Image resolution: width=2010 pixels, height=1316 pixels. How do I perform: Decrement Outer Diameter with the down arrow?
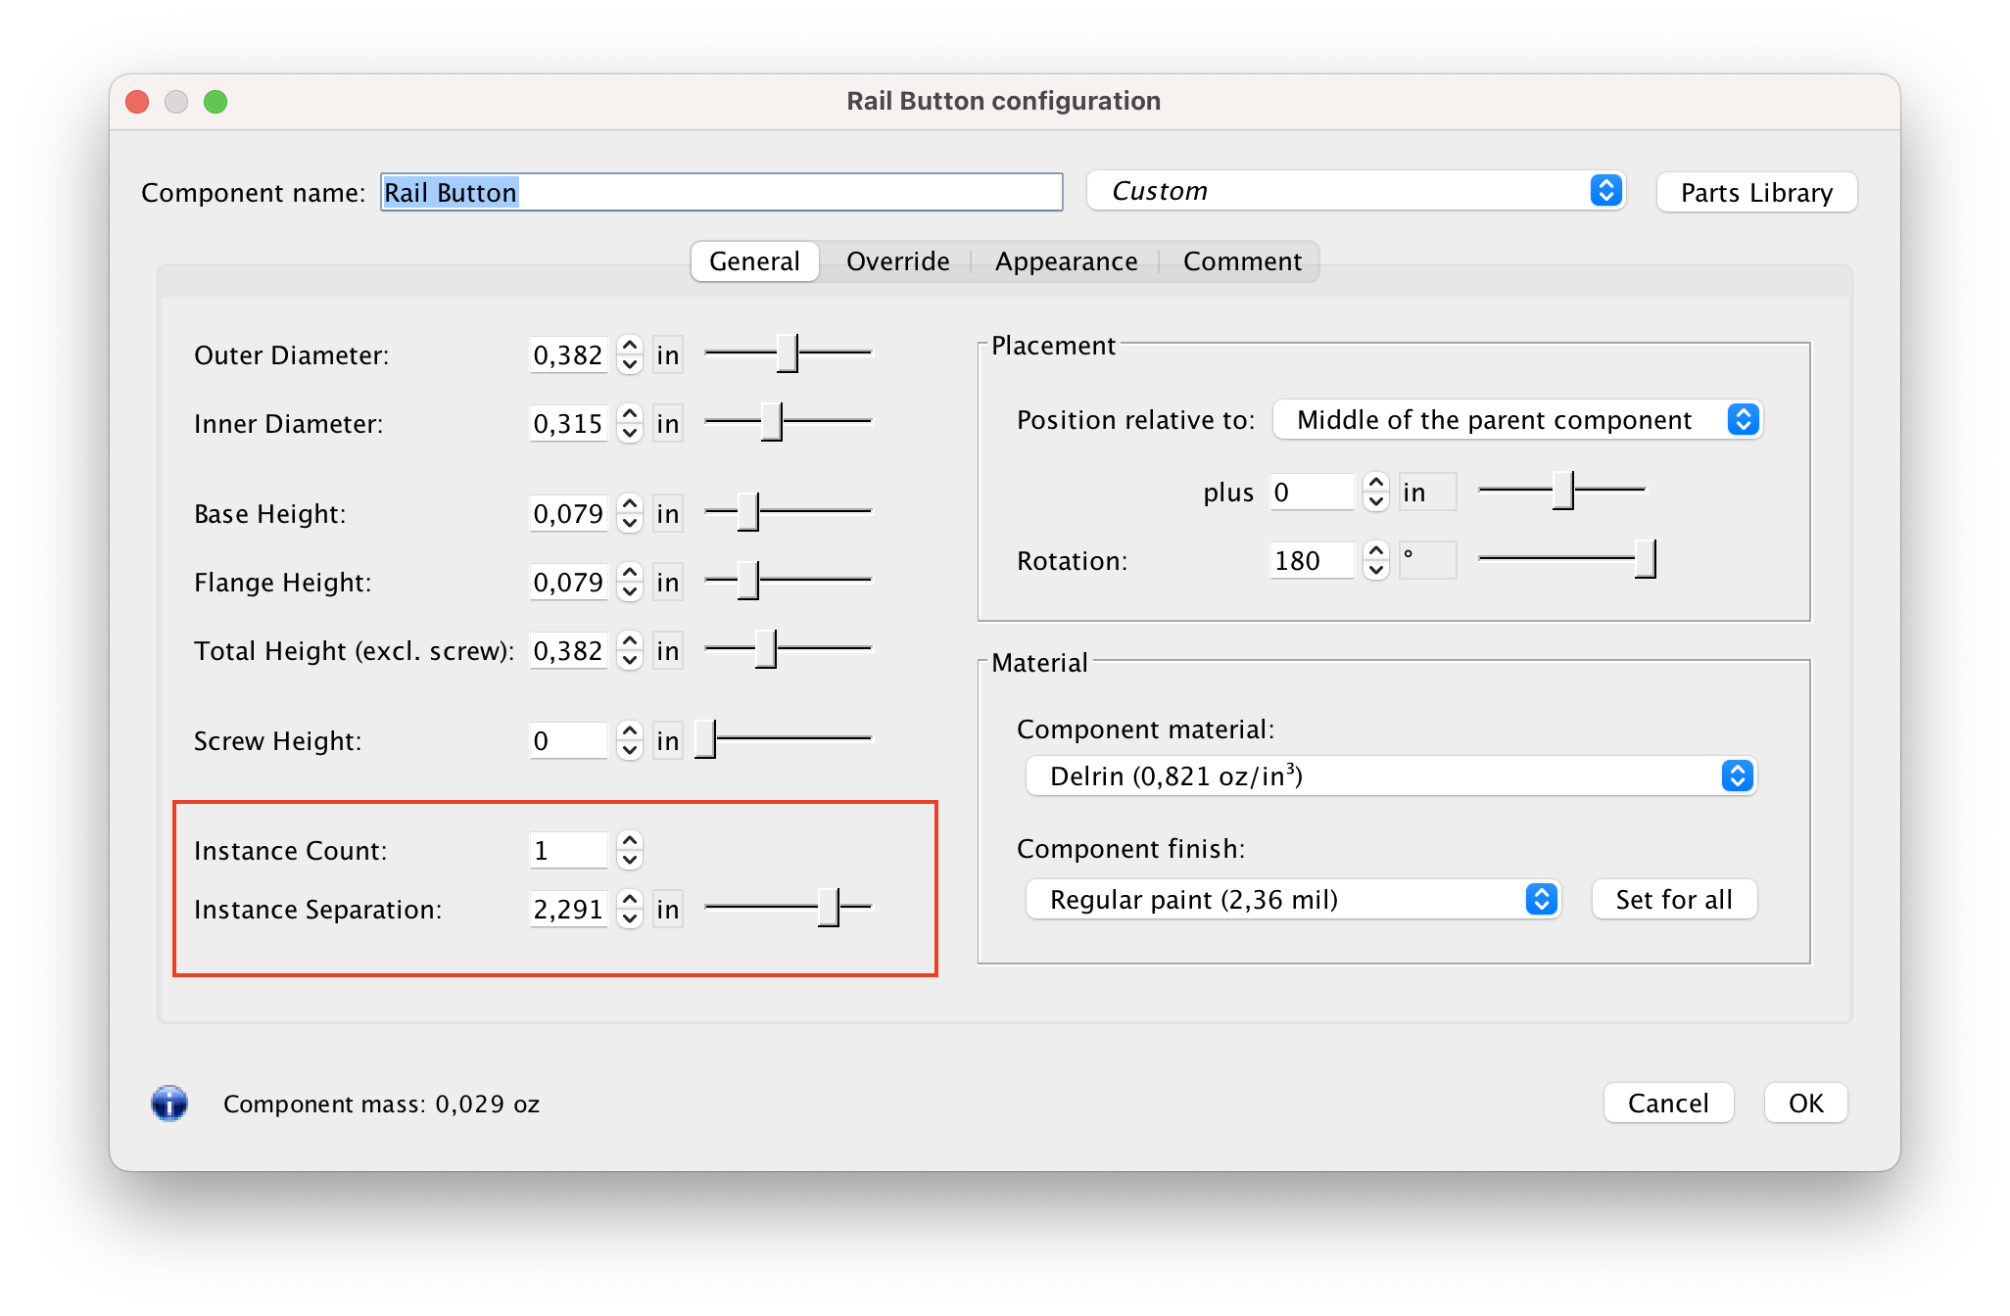pyautogui.click(x=630, y=363)
